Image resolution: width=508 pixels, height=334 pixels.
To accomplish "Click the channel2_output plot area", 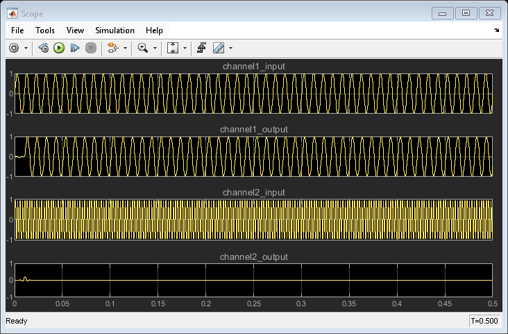I will (253, 281).
